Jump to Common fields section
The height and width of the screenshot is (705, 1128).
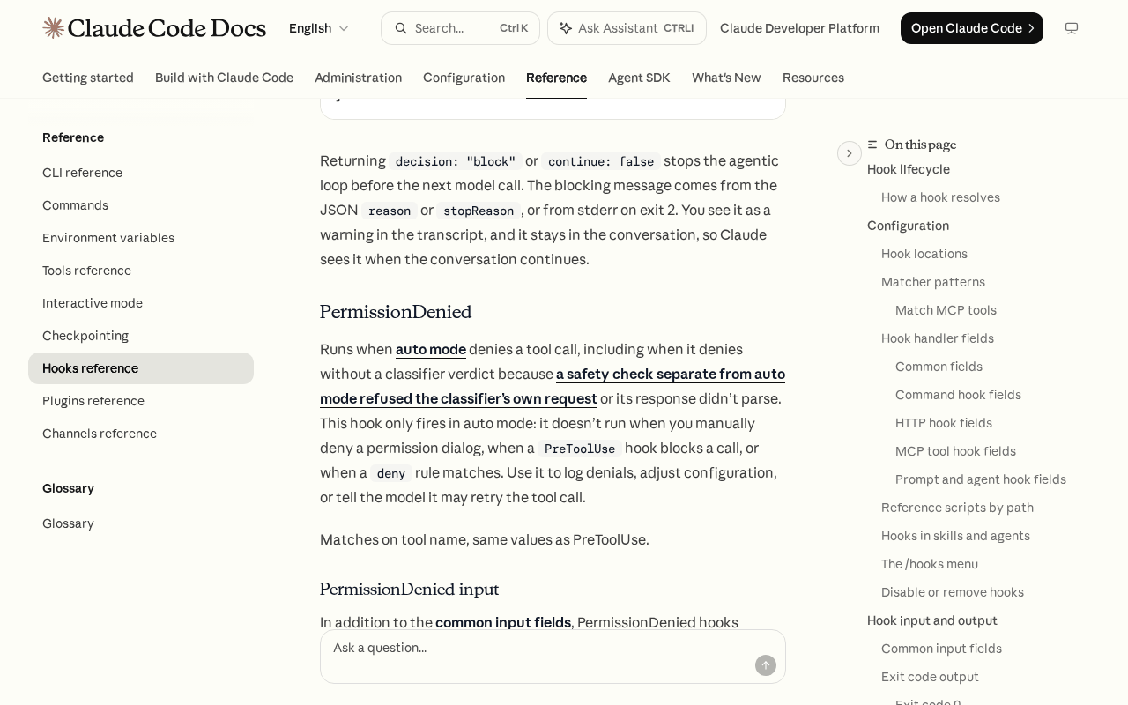[939, 367]
